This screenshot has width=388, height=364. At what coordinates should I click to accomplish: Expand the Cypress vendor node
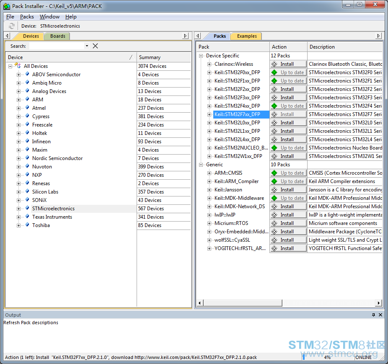18,116
